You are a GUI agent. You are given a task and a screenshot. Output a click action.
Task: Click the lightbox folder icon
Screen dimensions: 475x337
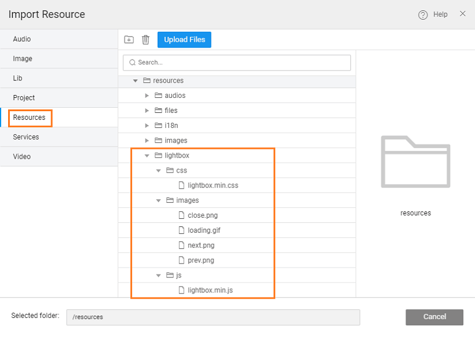pyautogui.click(x=158, y=155)
